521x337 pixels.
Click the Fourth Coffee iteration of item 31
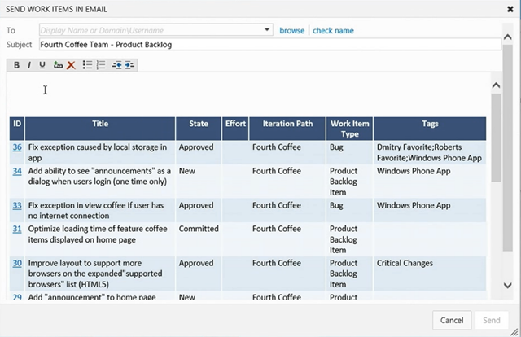(x=277, y=229)
